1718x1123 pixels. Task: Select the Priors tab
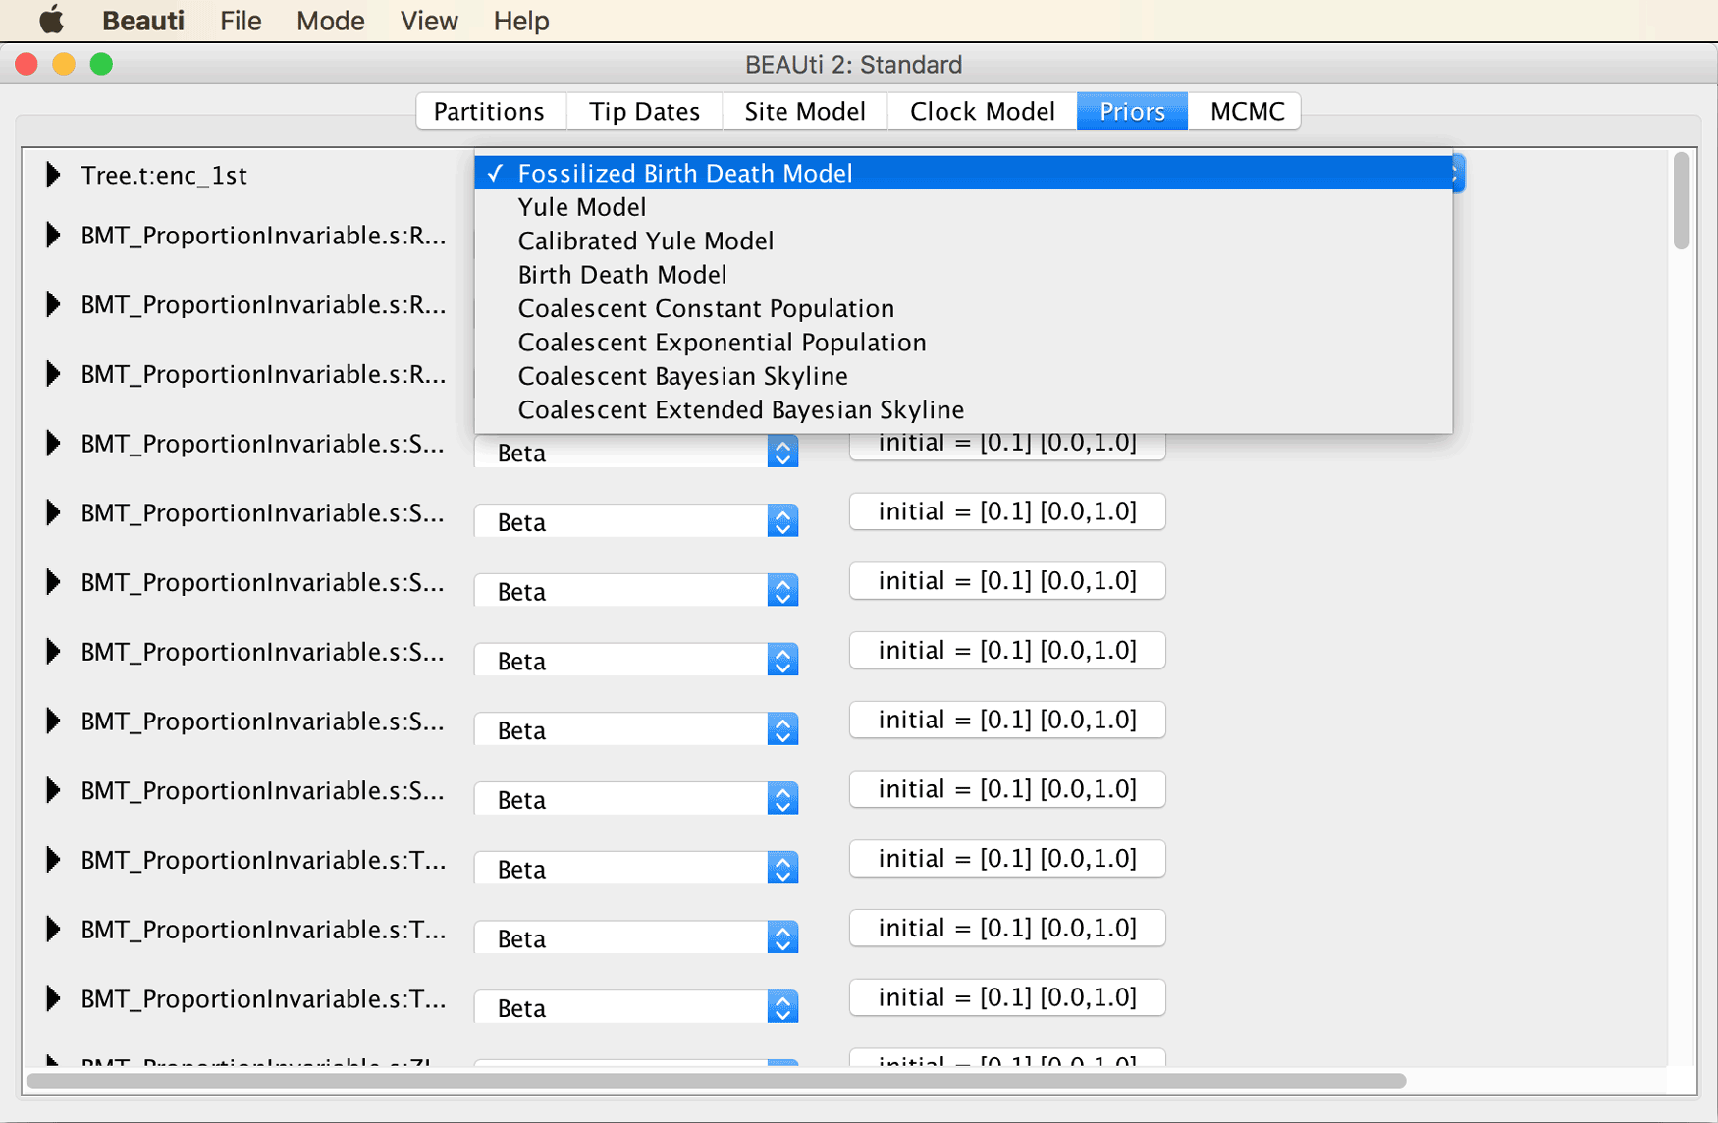point(1132,111)
